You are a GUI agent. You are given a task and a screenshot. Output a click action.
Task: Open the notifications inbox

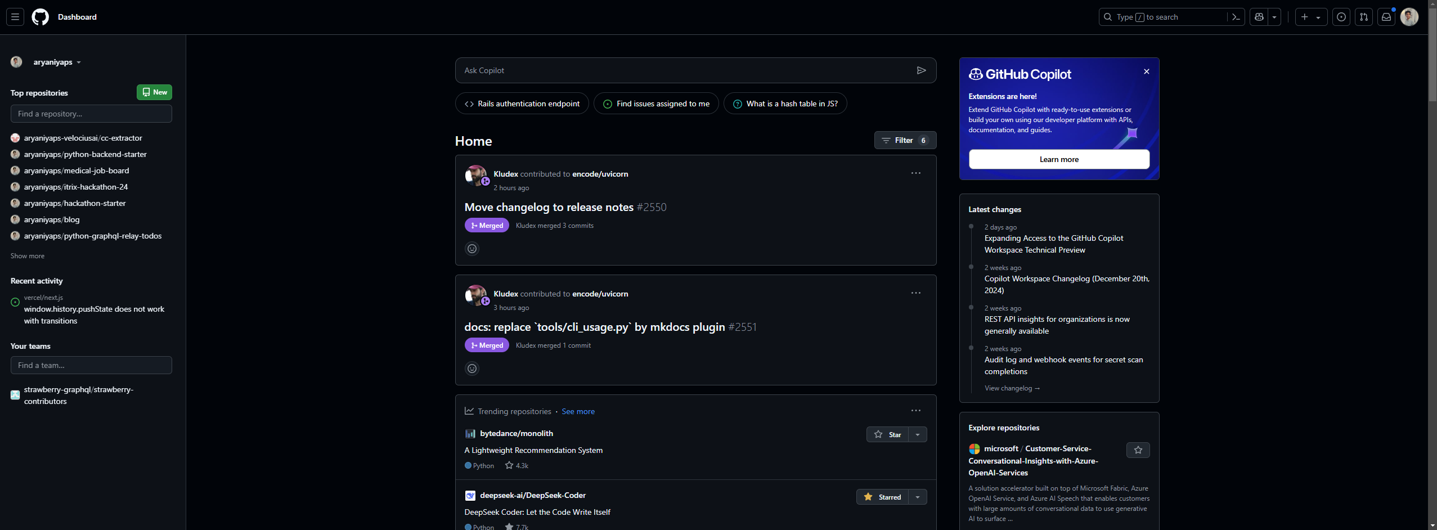(x=1386, y=17)
